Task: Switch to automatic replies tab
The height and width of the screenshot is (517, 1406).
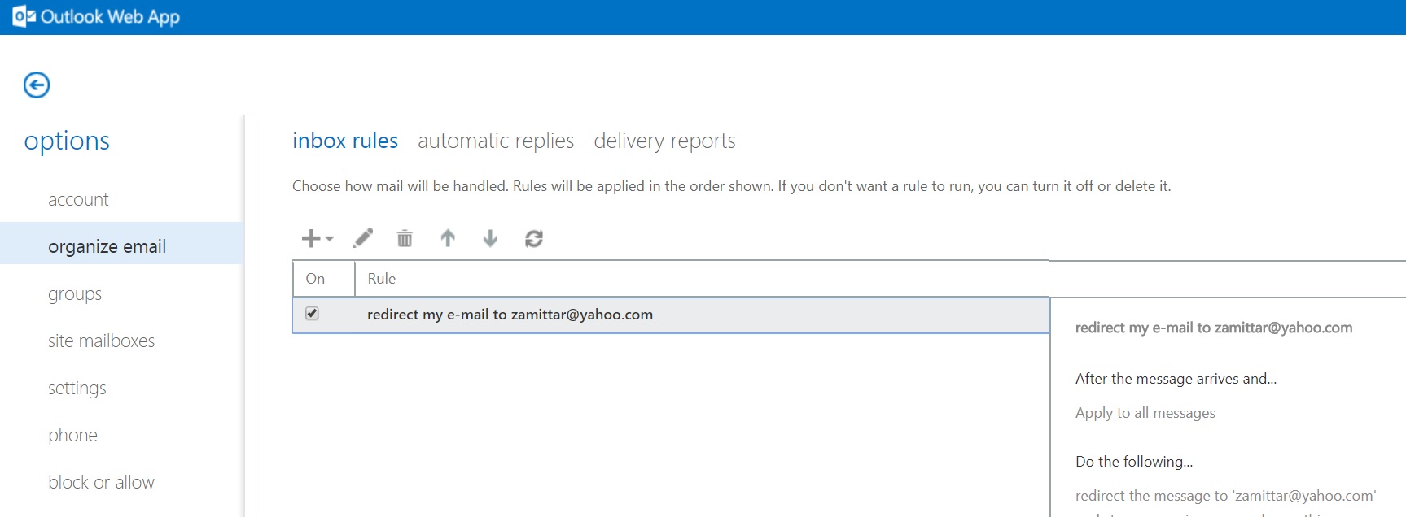Action: (x=495, y=141)
